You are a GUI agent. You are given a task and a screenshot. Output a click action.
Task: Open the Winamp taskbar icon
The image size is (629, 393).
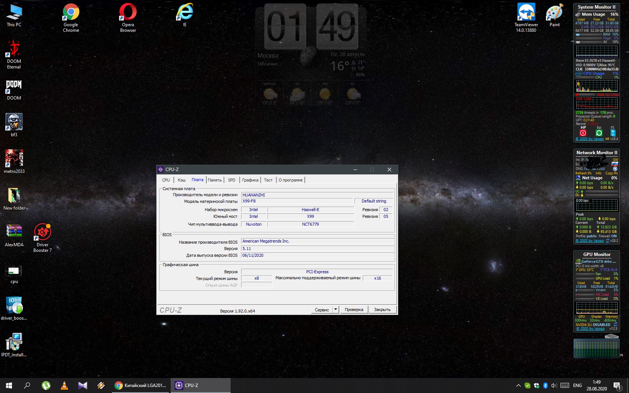pyautogui.click(x=101, y=386)
